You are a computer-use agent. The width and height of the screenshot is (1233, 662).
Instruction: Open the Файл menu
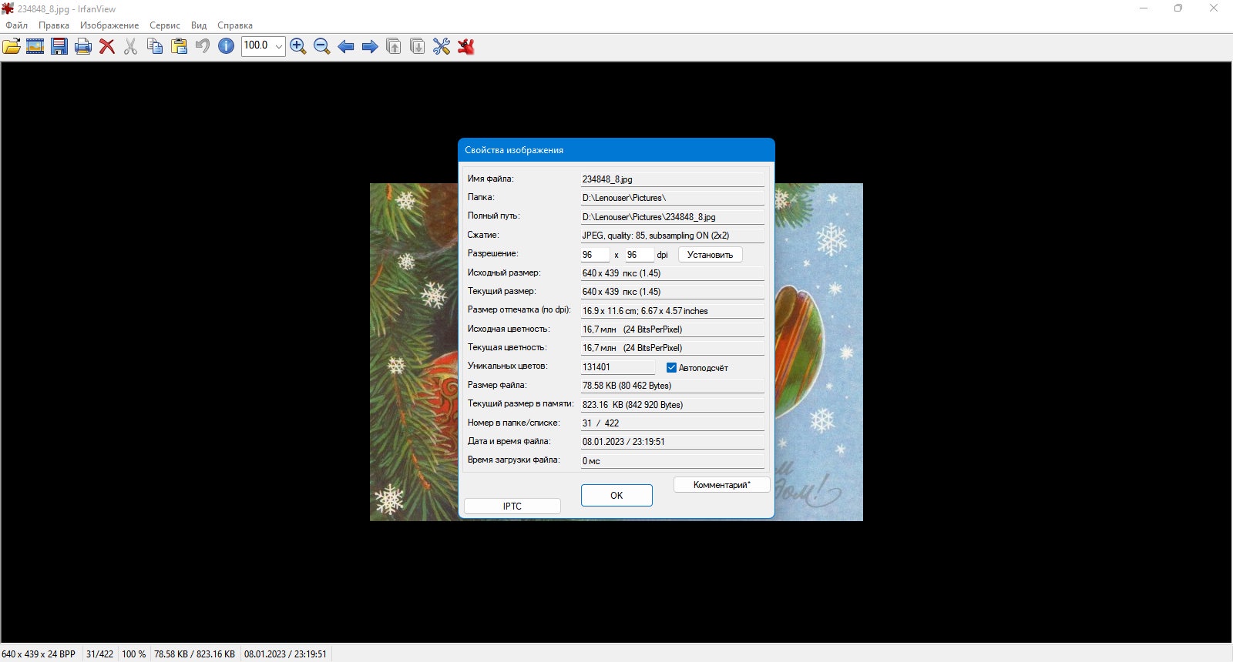(16, 25)
